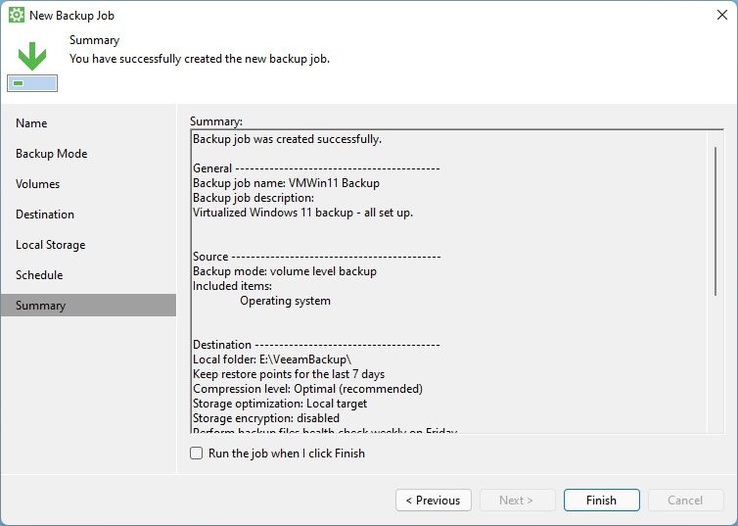Click 'Compression level: Optimal (recommended)' line
Viewport: 738px width, 526px height.
(307, 389)
